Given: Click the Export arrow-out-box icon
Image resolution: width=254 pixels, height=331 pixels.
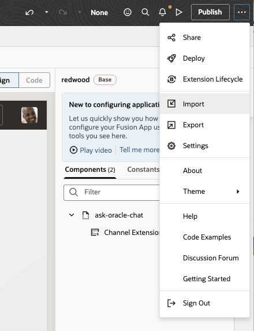Looking at the screenshot, I should [171, 125].
